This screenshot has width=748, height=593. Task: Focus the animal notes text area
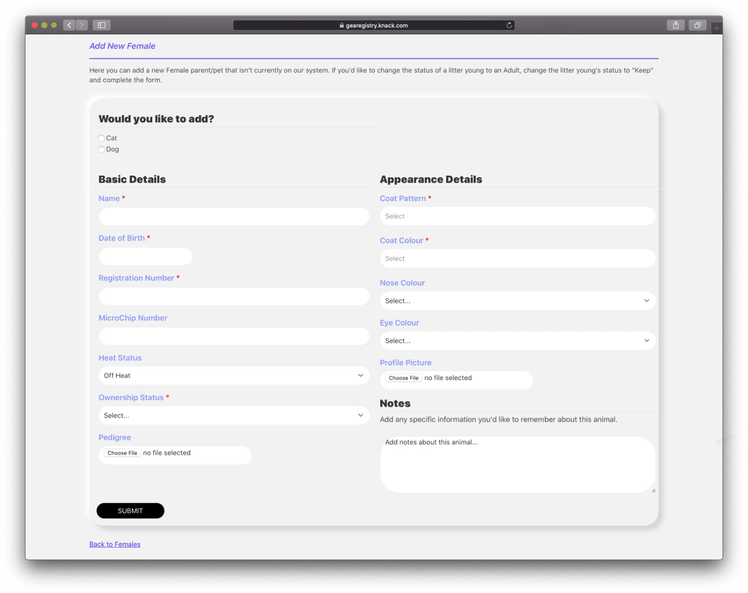[x=517, y=465]
